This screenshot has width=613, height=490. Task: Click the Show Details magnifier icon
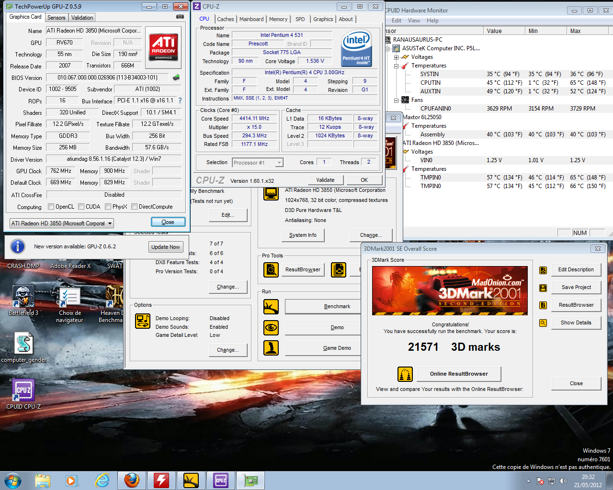coord(543,323)
